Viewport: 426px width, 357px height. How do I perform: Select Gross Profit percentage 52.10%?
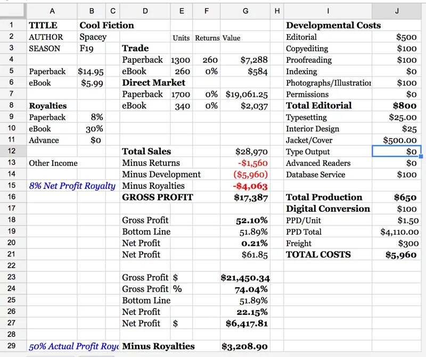click(245, 220)
